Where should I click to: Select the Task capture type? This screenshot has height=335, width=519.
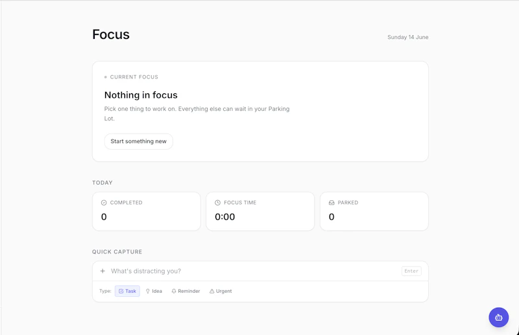pos(127,291)
